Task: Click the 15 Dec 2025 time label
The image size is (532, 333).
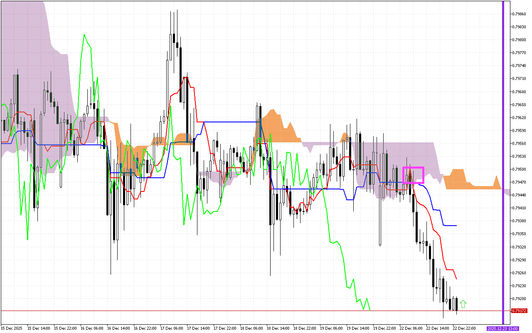Action: click(12, 328)
